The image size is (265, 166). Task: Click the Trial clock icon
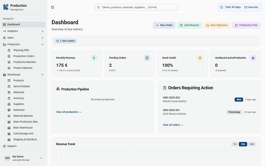221,7
